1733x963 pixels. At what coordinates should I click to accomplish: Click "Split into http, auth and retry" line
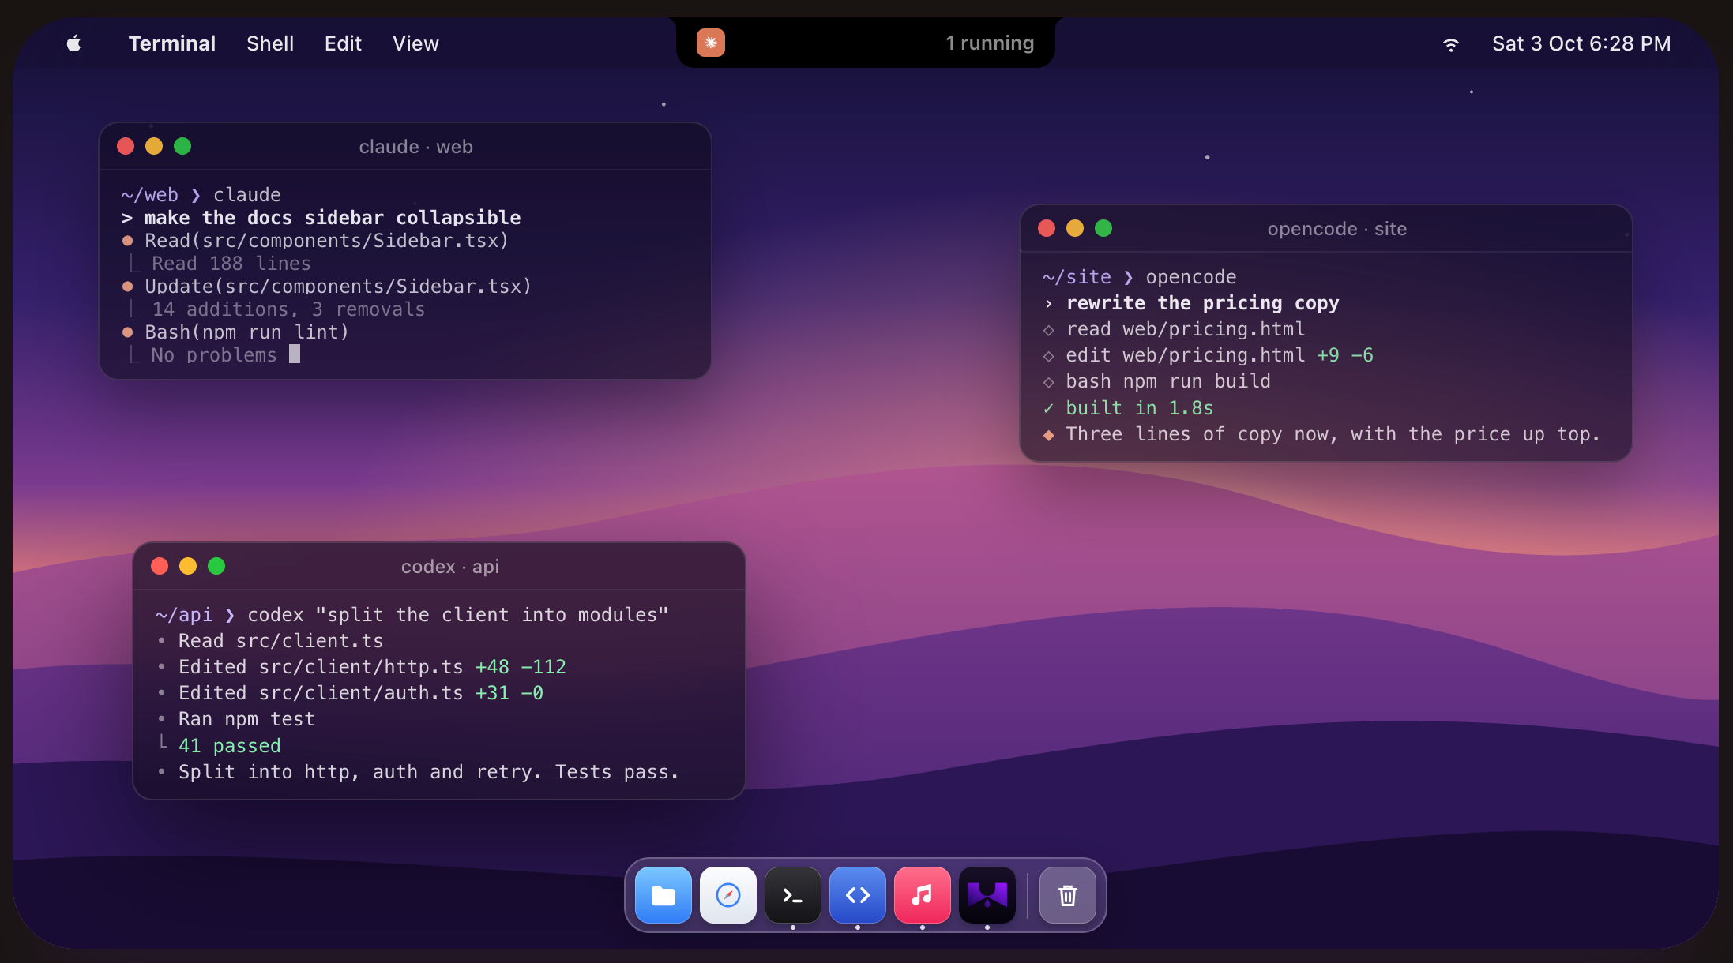pyautogui.click(x=418, y=772)
